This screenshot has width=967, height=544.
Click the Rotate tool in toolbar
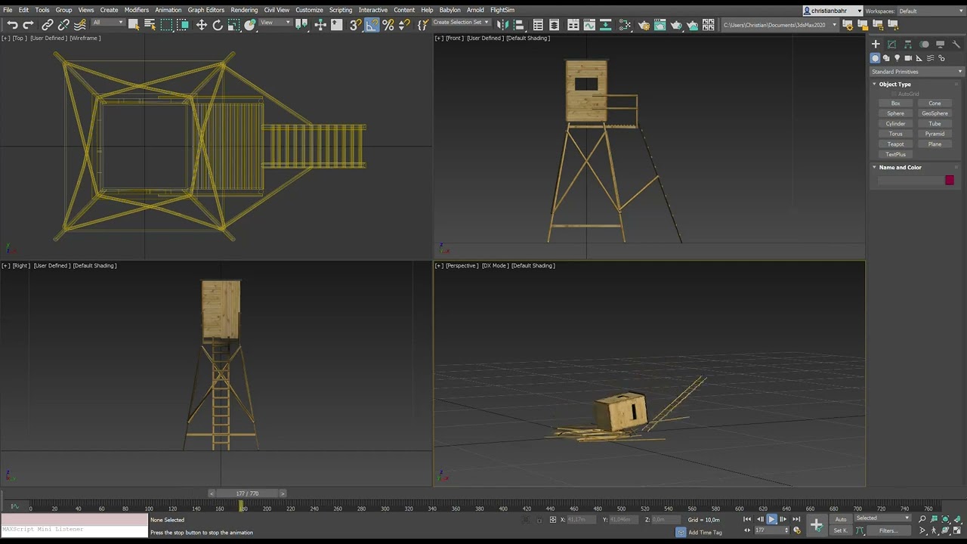point(218,25)
